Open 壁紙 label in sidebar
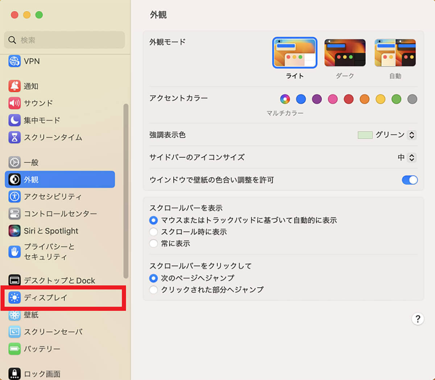 click(31, 315)
